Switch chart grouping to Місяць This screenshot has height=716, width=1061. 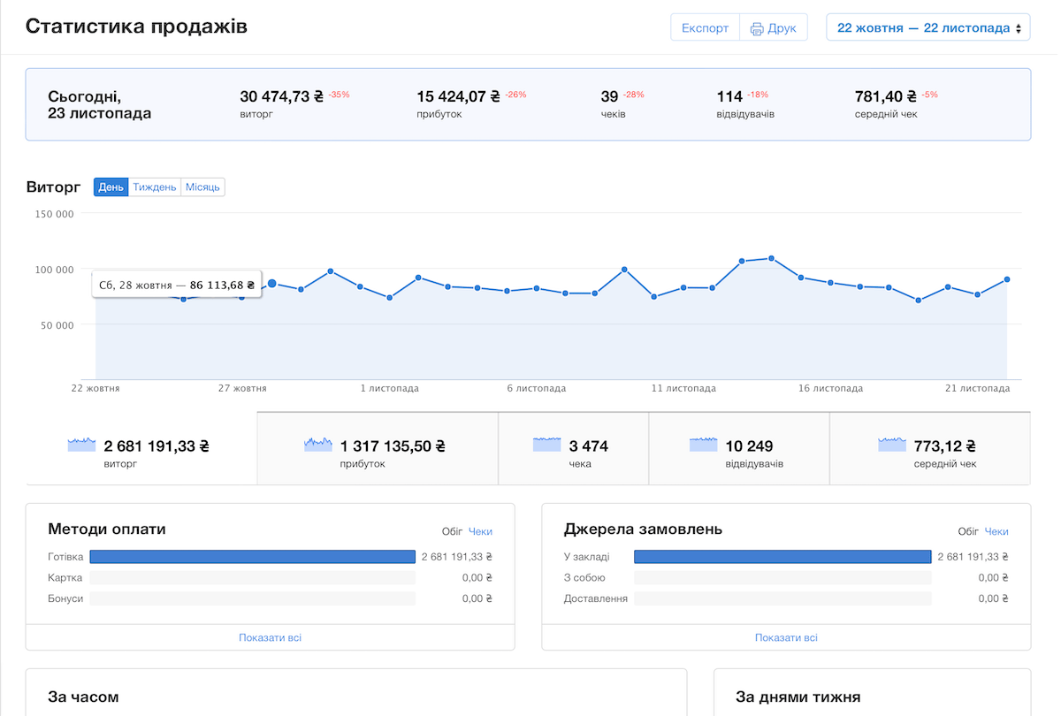point(202,187)
